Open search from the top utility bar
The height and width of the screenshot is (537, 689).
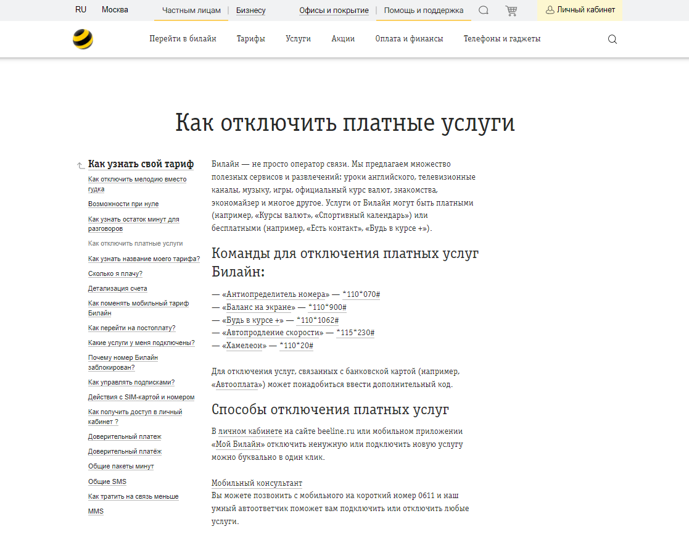coord(484,10)
